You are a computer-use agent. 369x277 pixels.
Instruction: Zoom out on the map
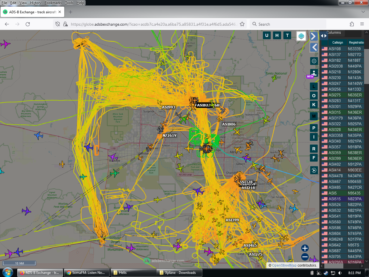tap(305, 257)
